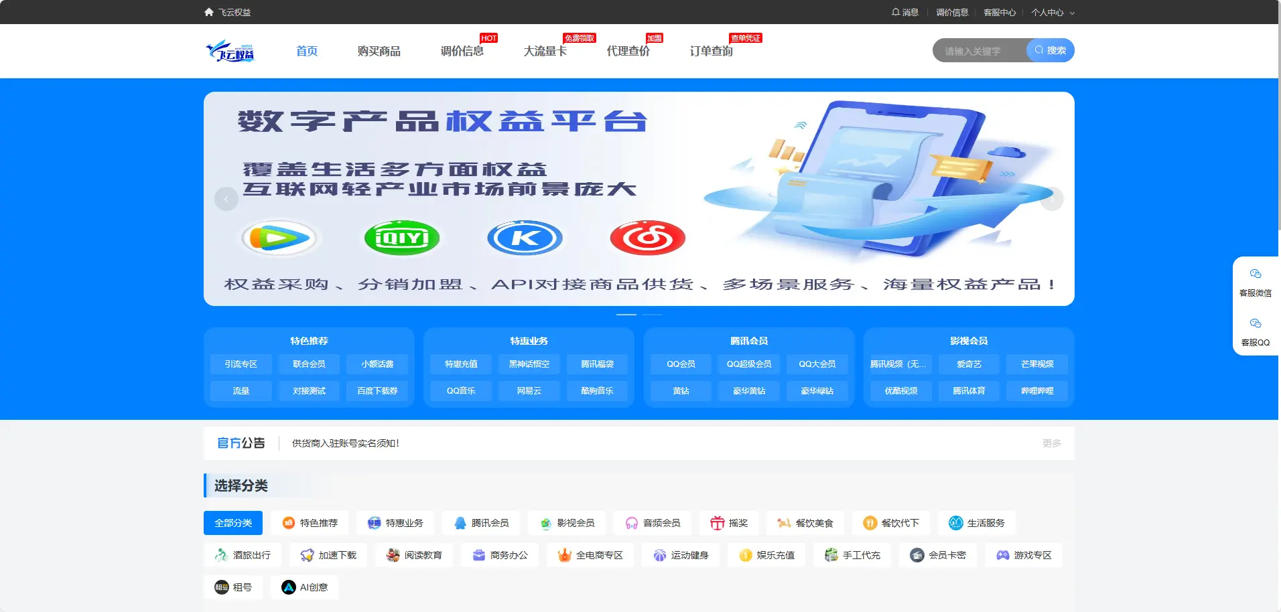The height and width of the screenshot is (612, 1281).
Task: Open the 手工代充 category
Action: click(x=852, y=555)
